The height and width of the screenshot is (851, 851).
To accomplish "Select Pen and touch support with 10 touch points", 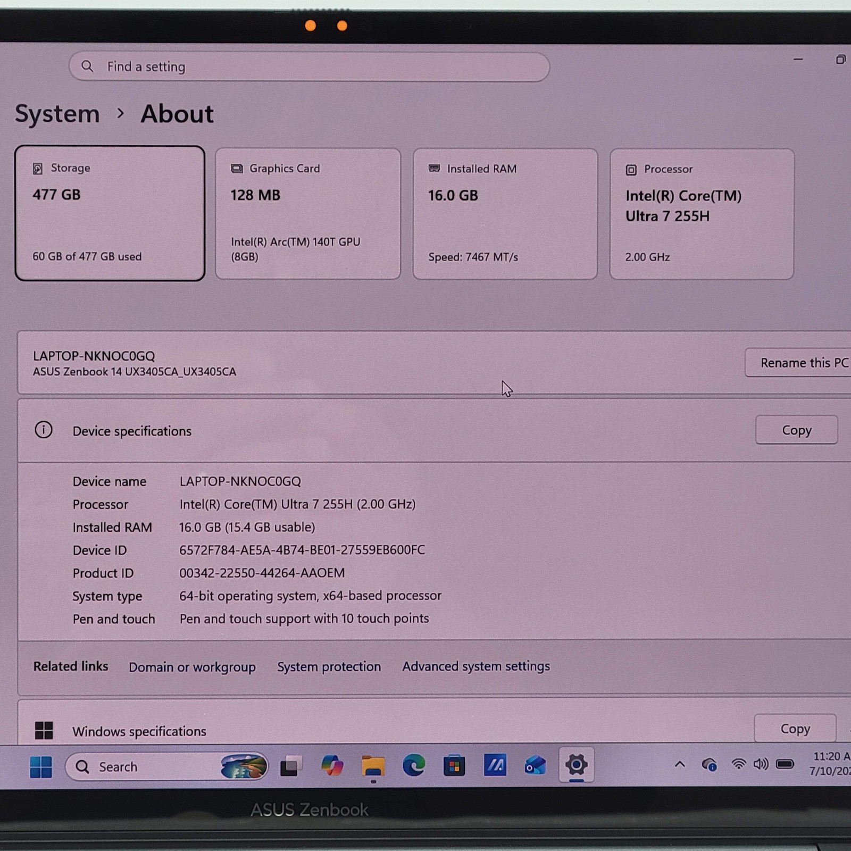I will [x=304, y=619].
